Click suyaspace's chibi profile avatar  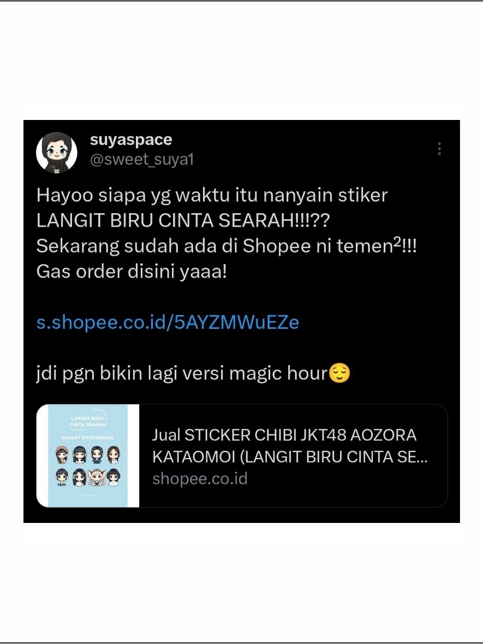[x=57, y=152]
